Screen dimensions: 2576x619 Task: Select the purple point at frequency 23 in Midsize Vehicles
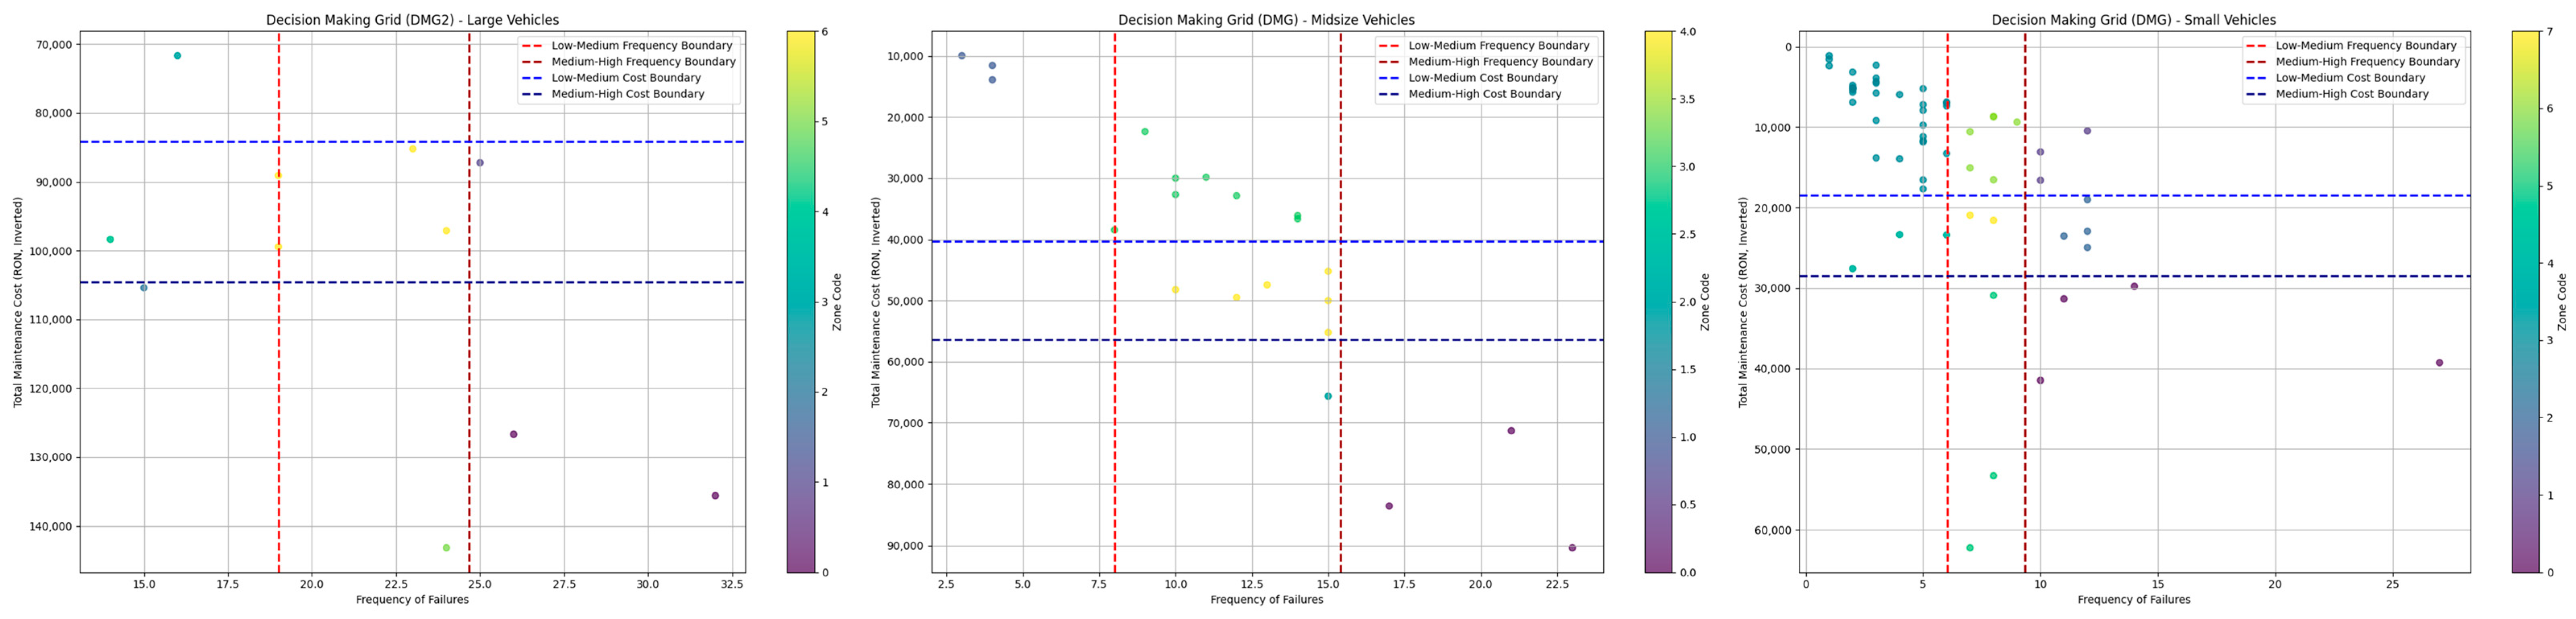coord(1572,548)
